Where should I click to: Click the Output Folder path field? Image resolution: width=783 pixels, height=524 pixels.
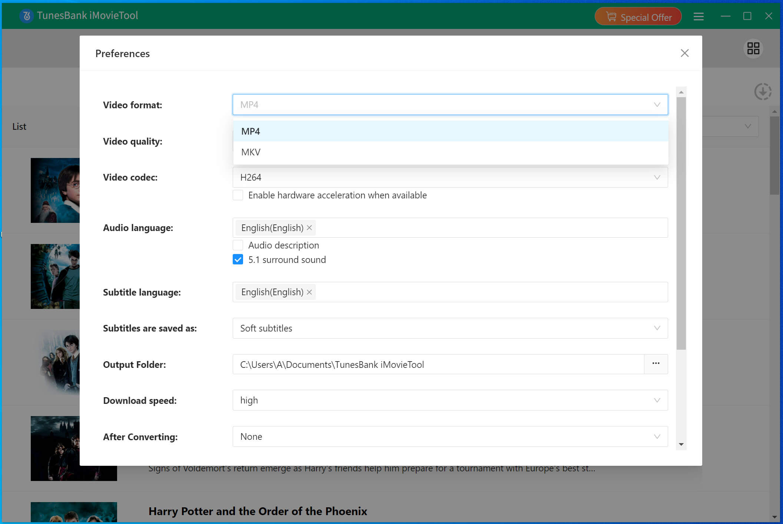(x=438, y=365)
